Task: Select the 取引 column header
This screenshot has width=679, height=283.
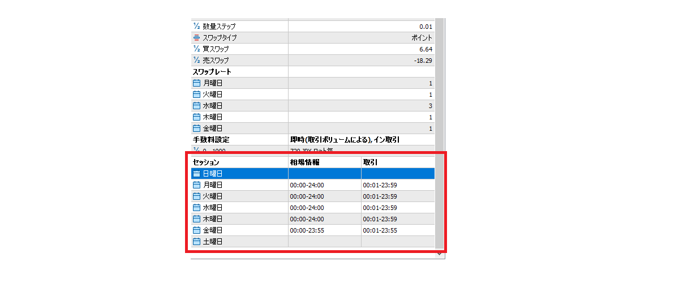Action: click(371, 162)
